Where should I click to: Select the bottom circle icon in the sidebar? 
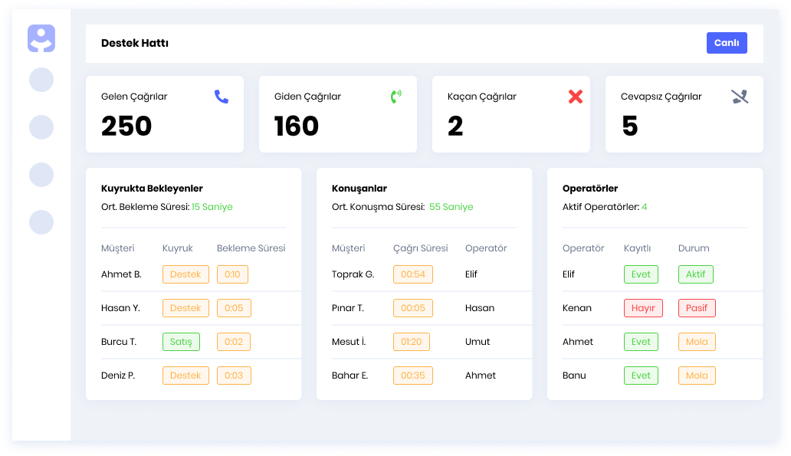[x=41, y=223]
